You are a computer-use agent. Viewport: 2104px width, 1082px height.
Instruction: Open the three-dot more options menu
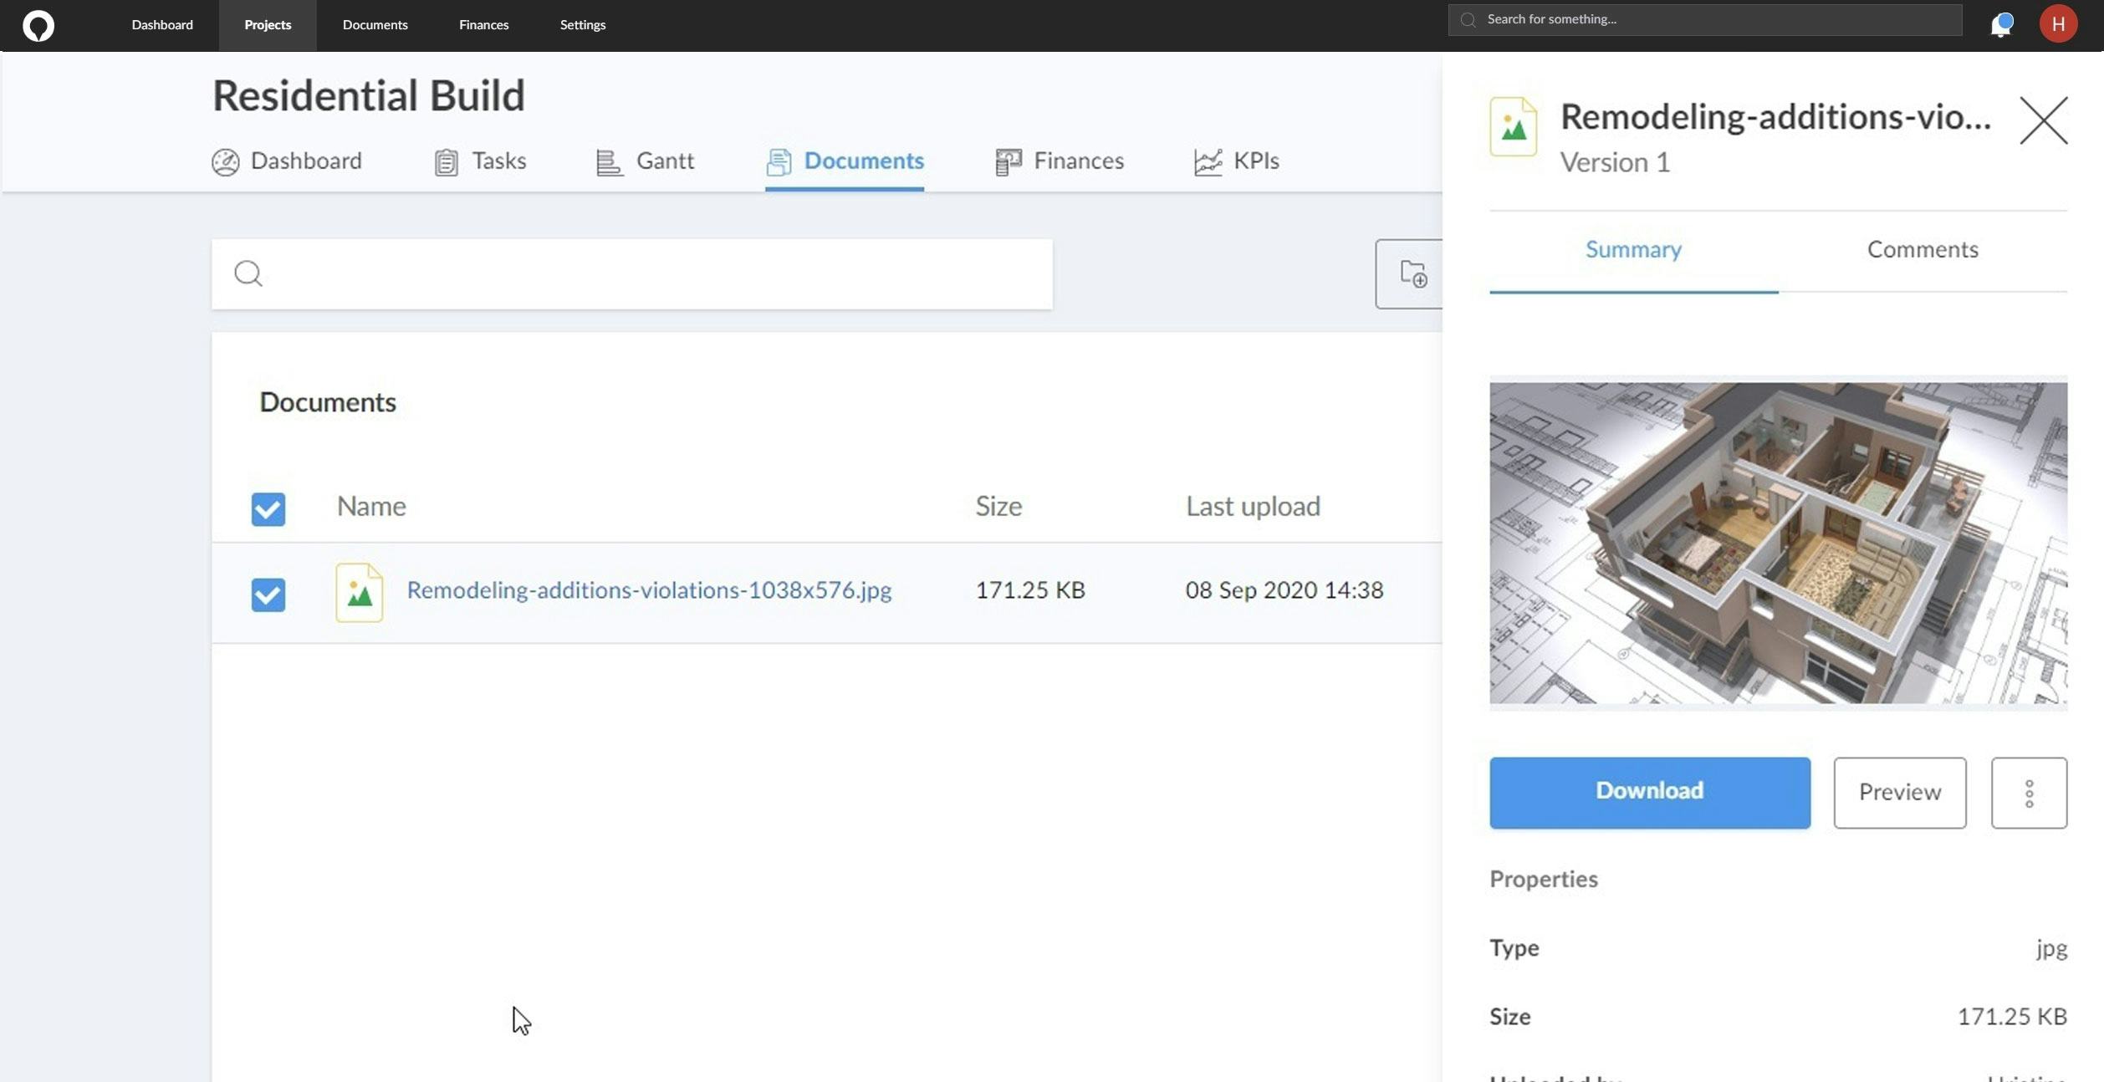pyautogui.click(x=2029, y=793)
